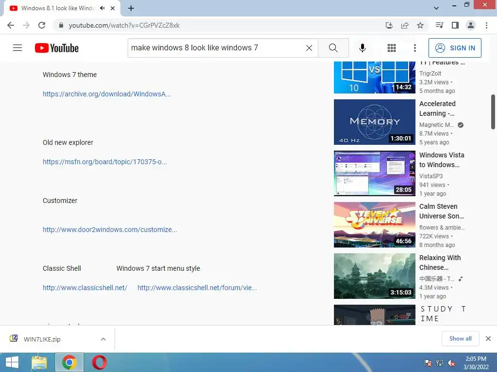
Task: Open Chrome's three-dot menu
Action: pos(486,25)
